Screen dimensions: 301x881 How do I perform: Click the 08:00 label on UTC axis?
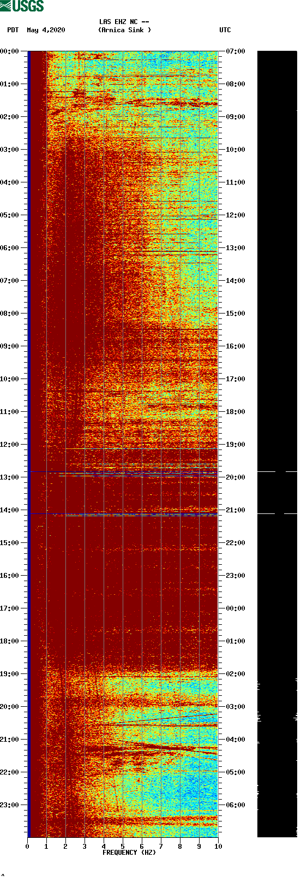click(236, 84)
